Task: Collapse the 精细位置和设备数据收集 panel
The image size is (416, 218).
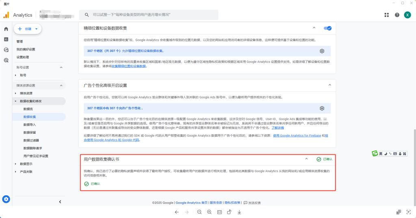Action: (314, 28)
